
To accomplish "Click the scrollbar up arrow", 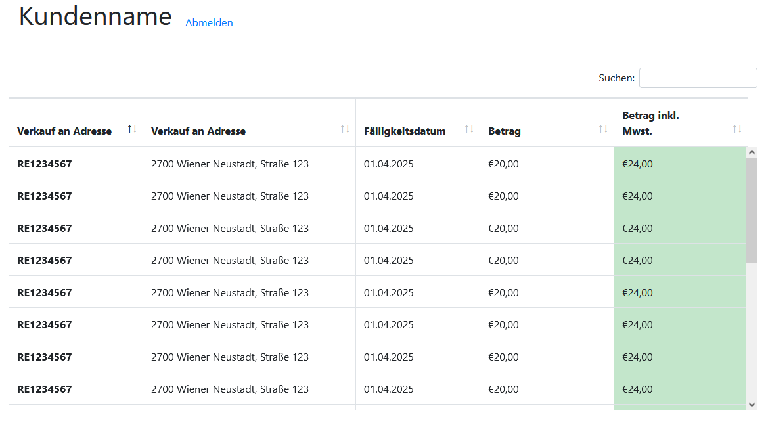I will click(x=752, y=152).
